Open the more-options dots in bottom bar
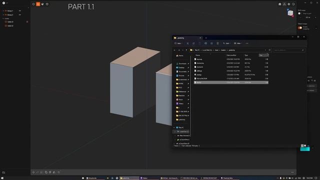The height and width of the screenshot is (180, 320). pos(292,172)
